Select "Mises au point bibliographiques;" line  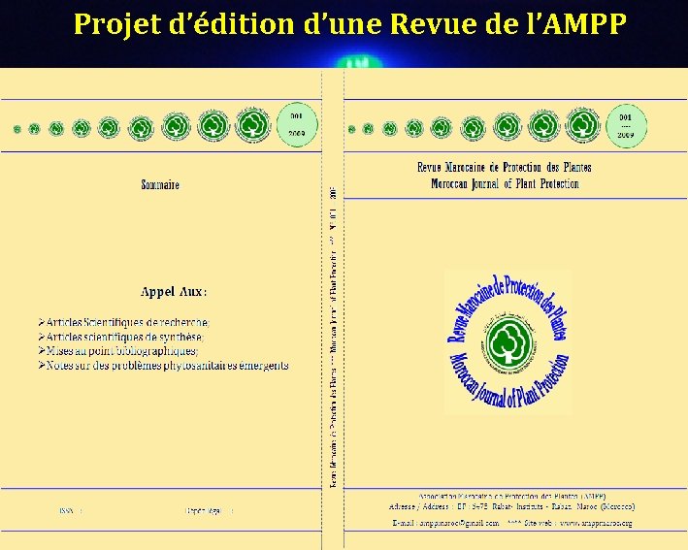[x=122, y=351]
